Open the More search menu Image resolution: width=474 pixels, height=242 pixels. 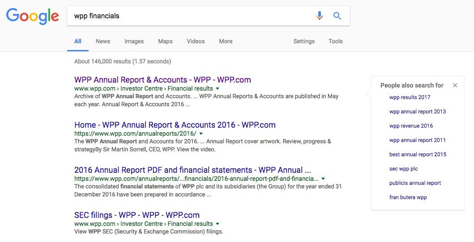226,41
